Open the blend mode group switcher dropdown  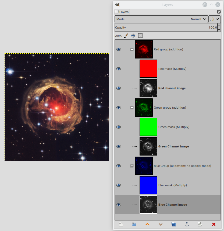[215, 19]
